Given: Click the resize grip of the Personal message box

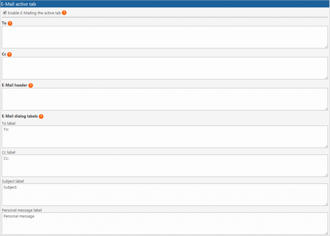Looking at the screenshot, I should [x=326, y=234].
